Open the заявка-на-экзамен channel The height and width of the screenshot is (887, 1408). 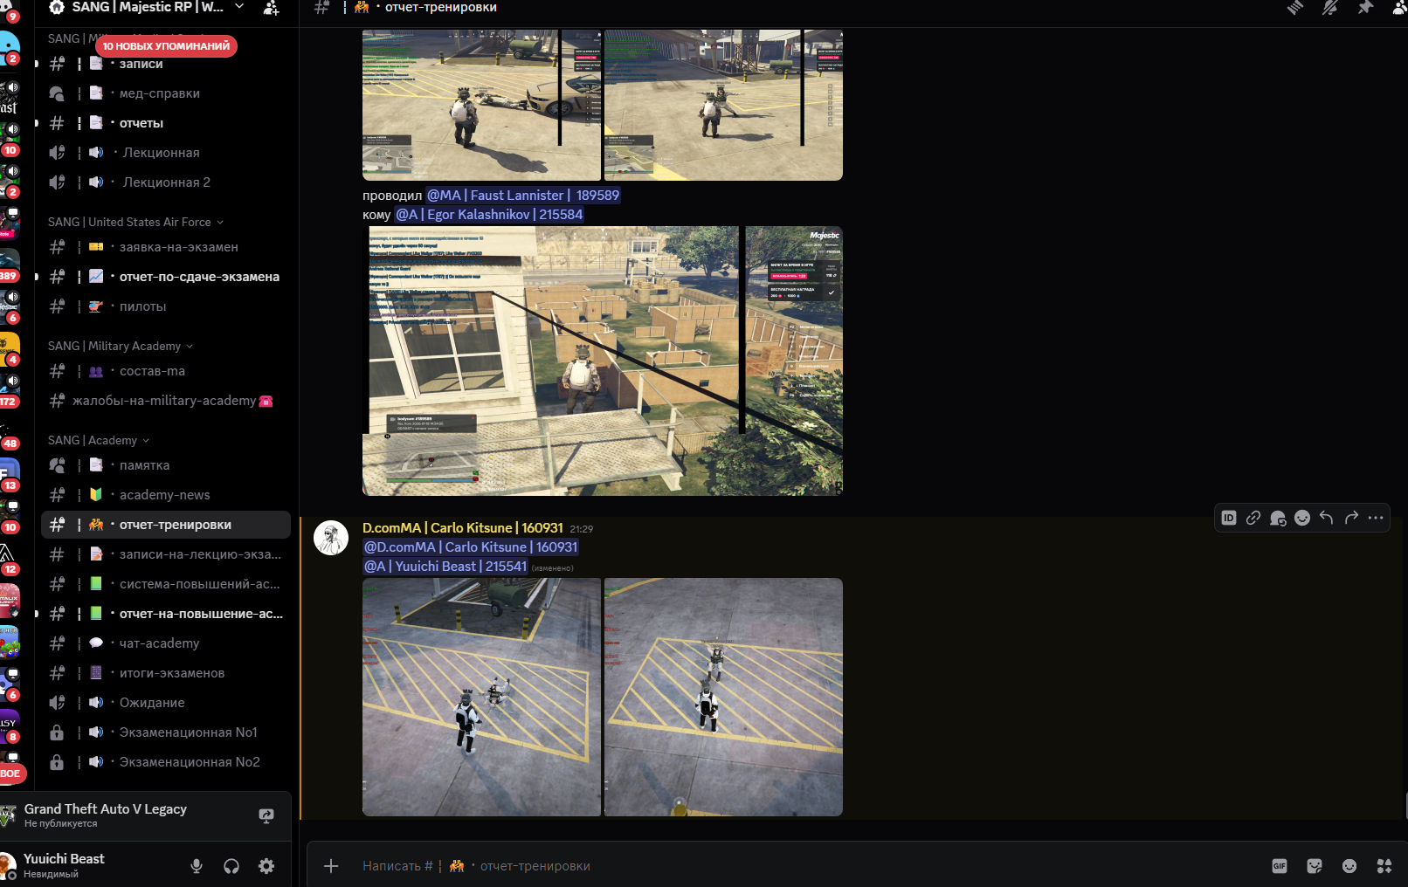click(x=166, y=247)
